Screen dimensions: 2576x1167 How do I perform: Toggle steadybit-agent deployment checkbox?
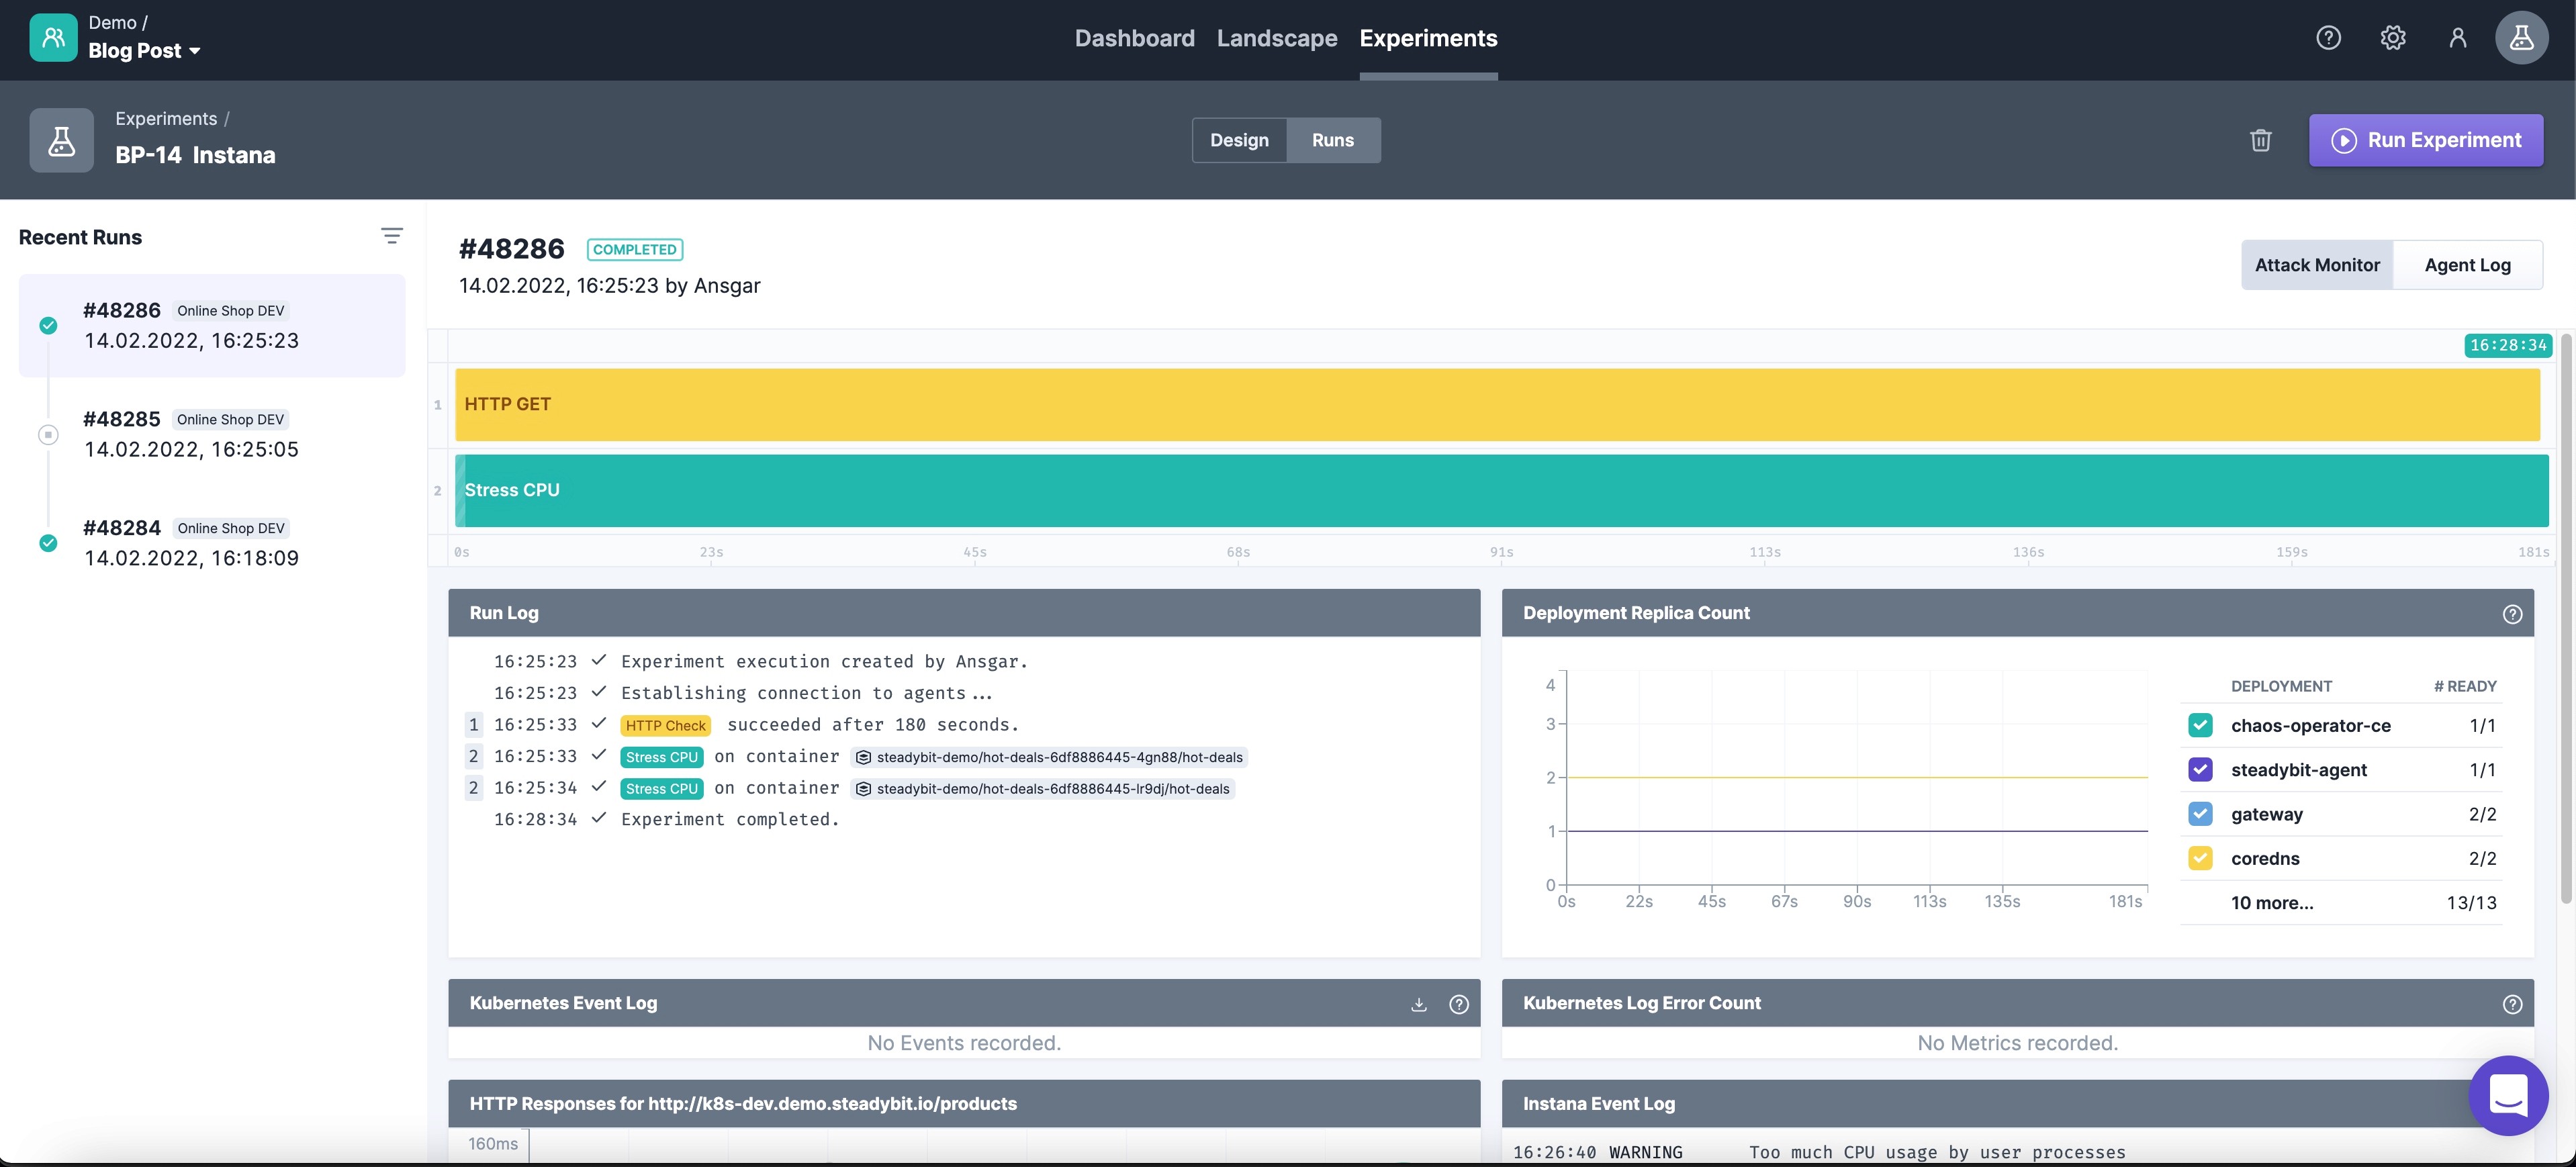click(x=2200, y=770)
